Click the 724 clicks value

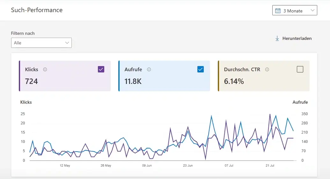31,81
